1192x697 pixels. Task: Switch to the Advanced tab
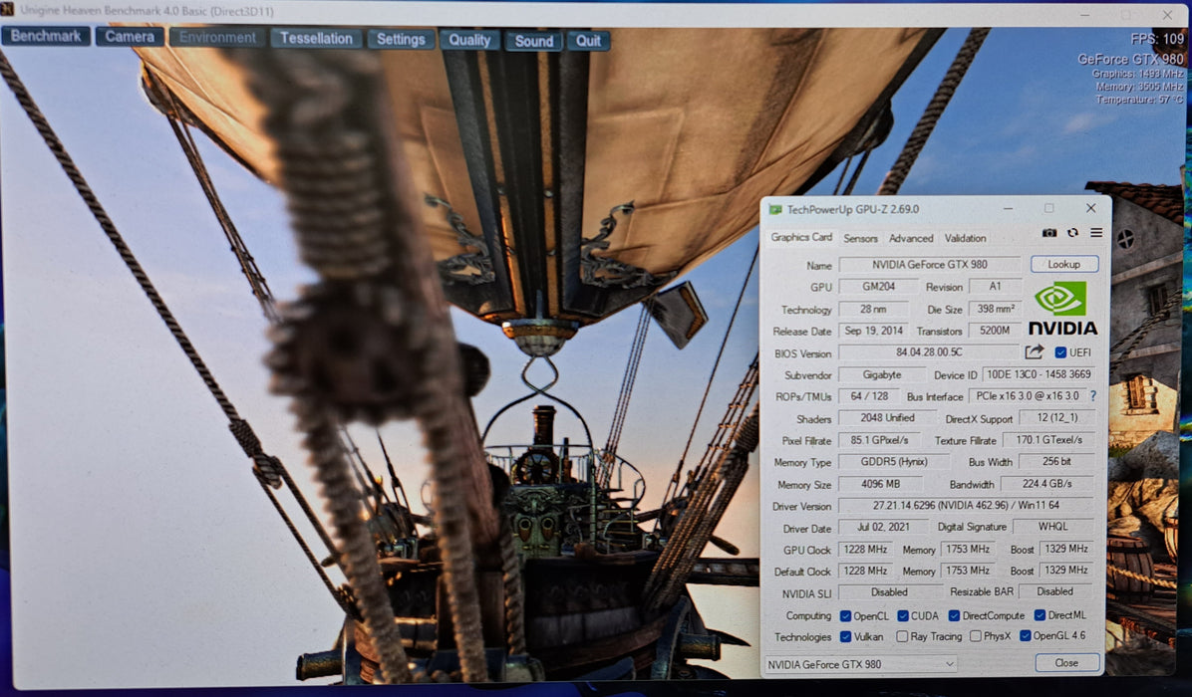point(911,238)
